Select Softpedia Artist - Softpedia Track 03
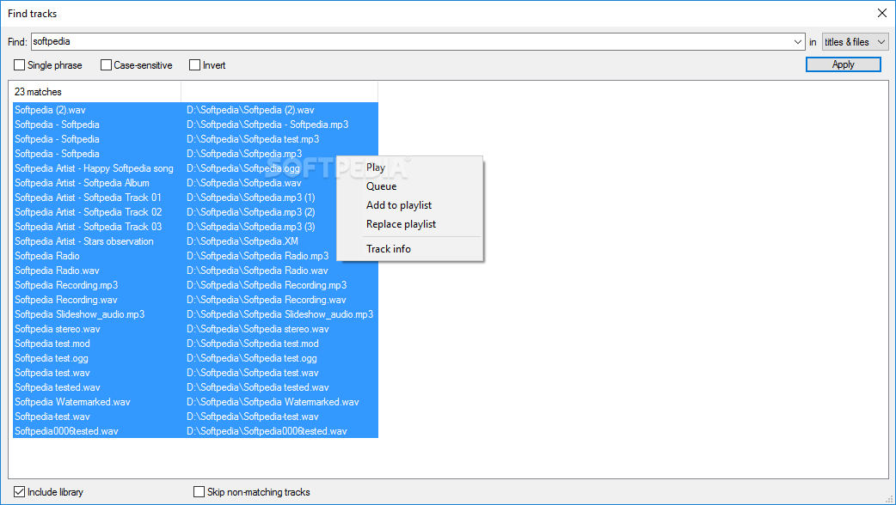 [x=88, y=227]
